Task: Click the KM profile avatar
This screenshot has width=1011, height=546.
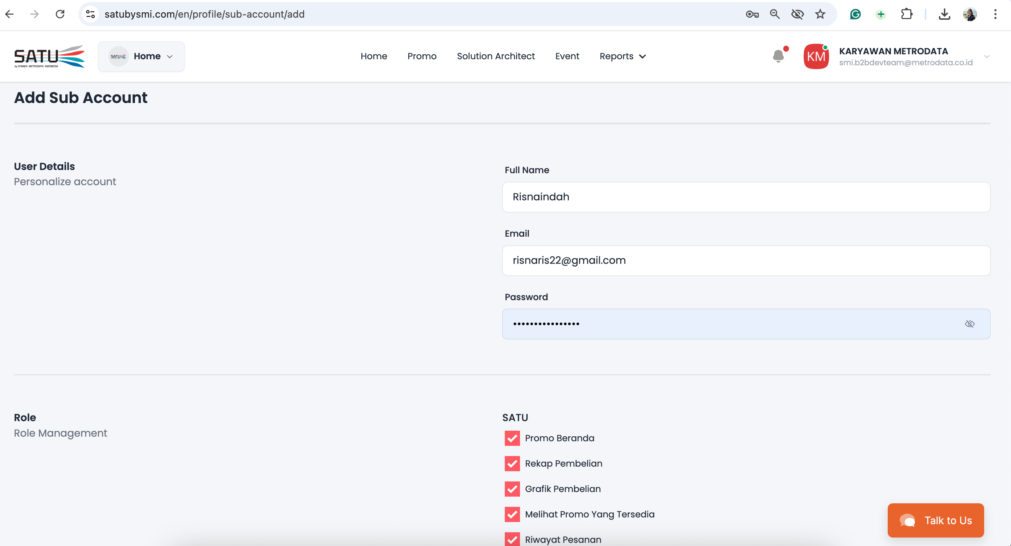Action: point(816,56)
